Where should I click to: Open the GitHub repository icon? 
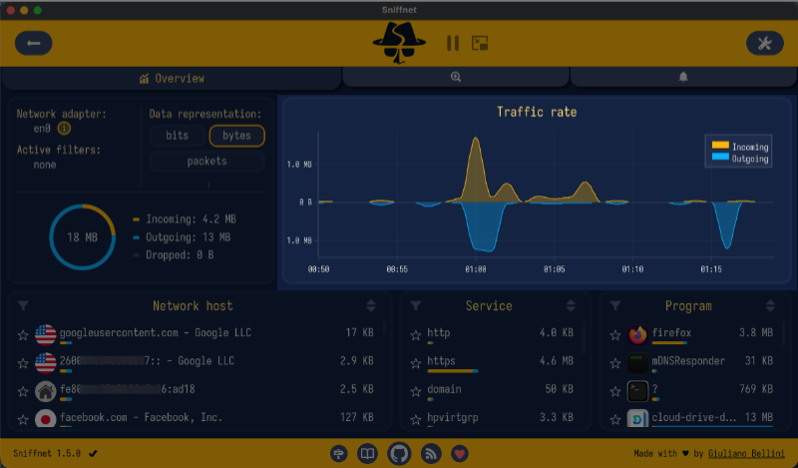399,453
